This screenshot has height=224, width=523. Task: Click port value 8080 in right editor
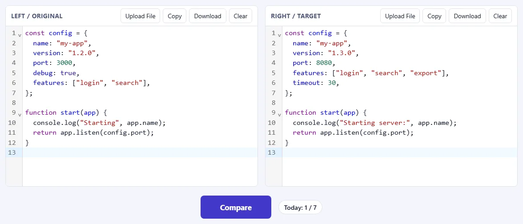coord(324,63)
